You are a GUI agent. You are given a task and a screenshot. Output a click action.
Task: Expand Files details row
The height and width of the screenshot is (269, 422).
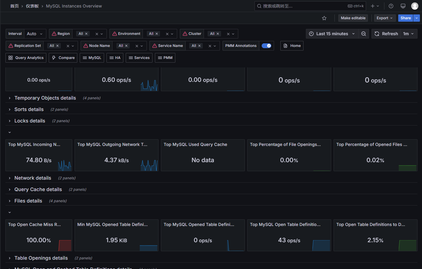[28, 201]
